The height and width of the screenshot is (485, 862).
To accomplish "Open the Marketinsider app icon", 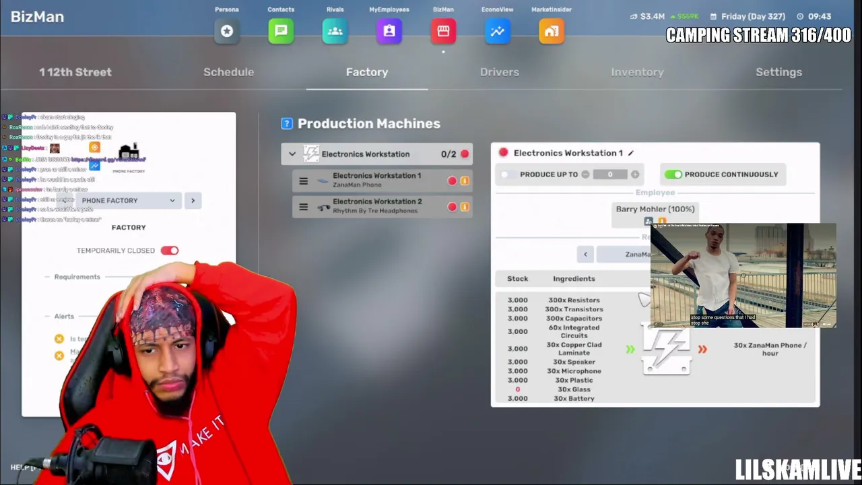I will (552, 31).
